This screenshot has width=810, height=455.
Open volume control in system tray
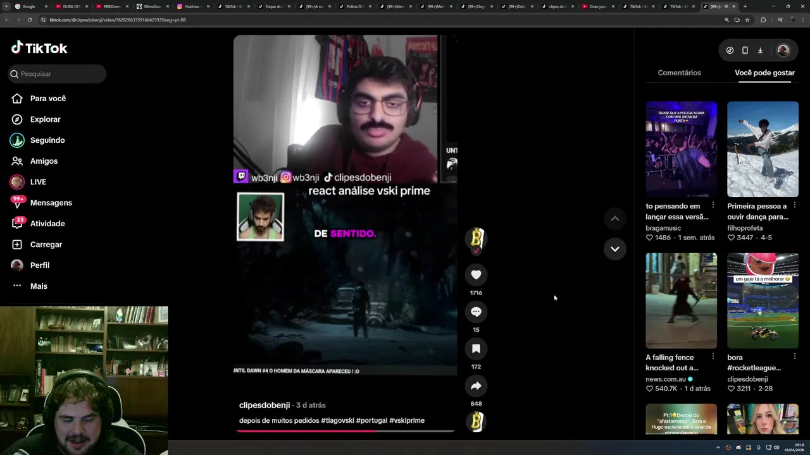[776, 447]
